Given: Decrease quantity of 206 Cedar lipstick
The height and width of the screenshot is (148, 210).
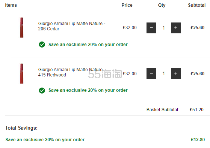Looking at the screenshot, I should pyautogui.click(x=151, y=28).
